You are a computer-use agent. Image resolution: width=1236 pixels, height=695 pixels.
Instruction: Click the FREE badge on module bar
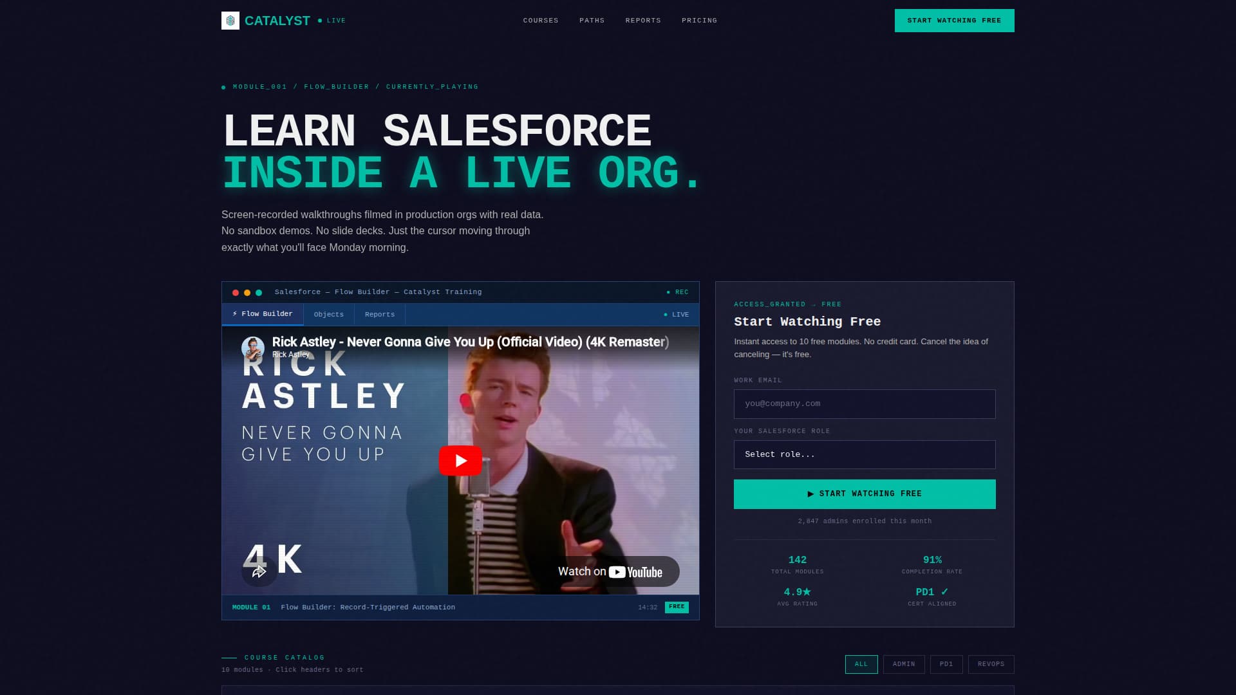(677, 607)
